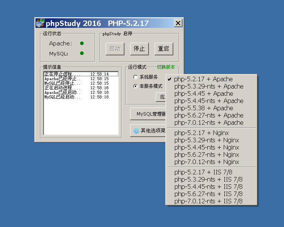Choose php-5.5.38 + Apache

pyautogui.click(x=211, y=108)
